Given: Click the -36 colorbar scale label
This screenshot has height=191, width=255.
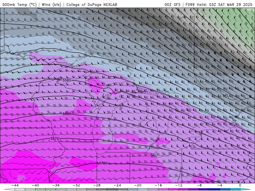Looking at the screenshot, I should [x=56, y=185].
